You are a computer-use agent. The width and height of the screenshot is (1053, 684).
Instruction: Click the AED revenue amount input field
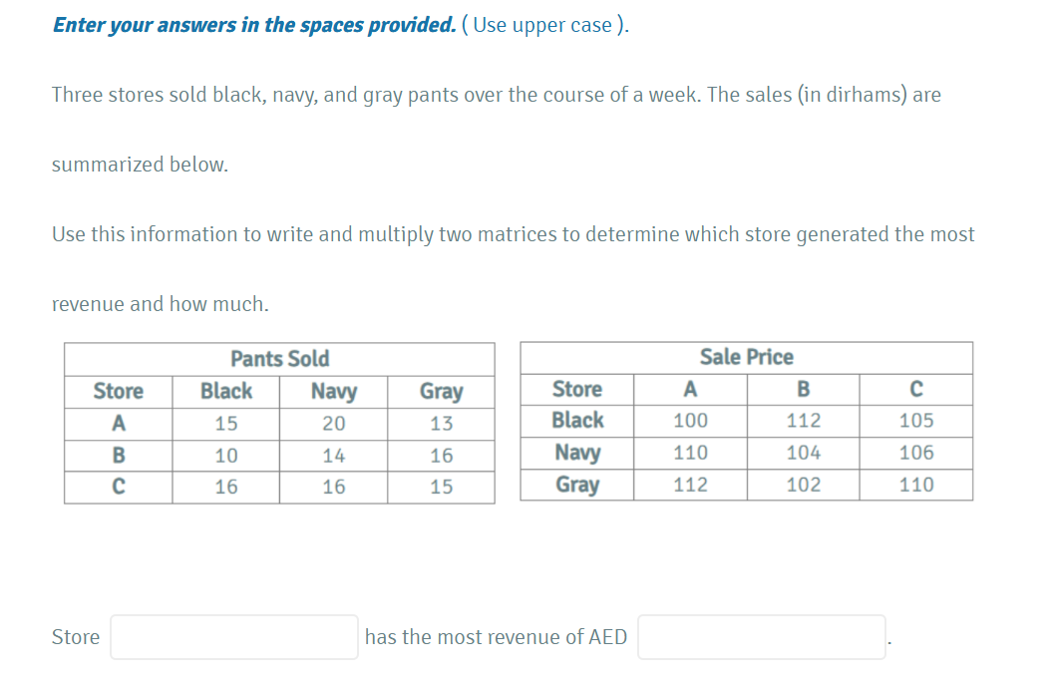(x=761, y=637)
